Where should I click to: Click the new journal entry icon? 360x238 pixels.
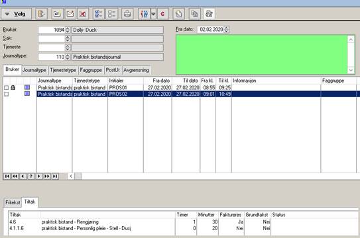[57, 14]
